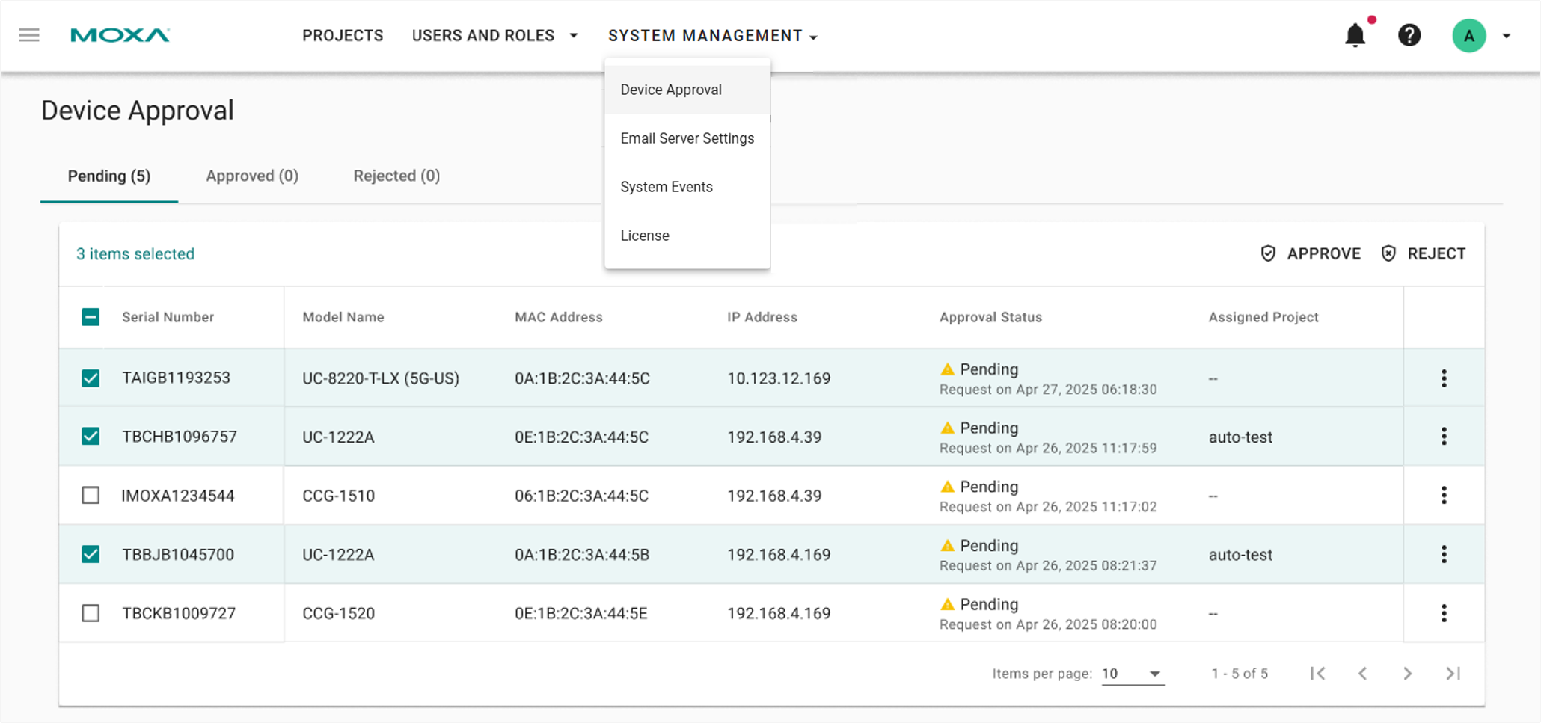Open the help question mark icon
This screenshot has width=1541, height=723.
pos(1409,35)
